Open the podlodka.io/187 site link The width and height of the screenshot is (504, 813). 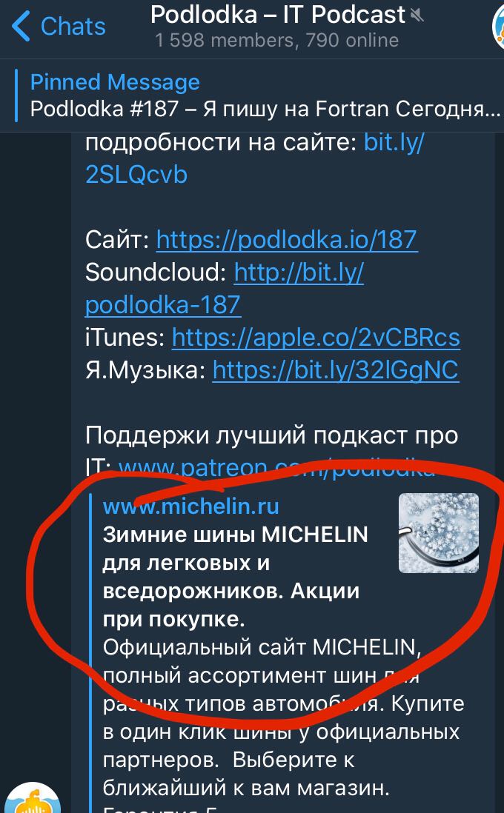287,240
